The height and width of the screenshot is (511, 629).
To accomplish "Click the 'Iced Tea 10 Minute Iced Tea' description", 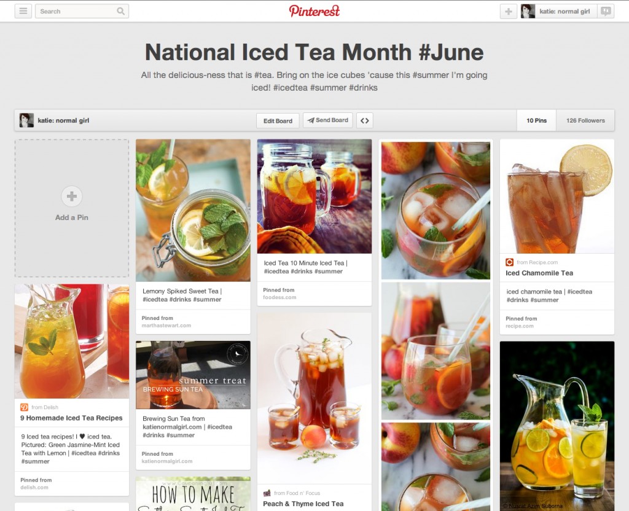I will coord(306,267).
